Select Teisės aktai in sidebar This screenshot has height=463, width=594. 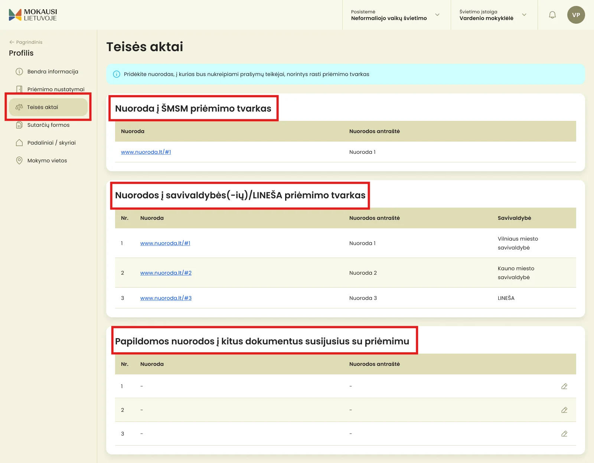[48, 107]
